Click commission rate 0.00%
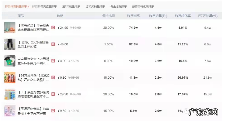 109,61
